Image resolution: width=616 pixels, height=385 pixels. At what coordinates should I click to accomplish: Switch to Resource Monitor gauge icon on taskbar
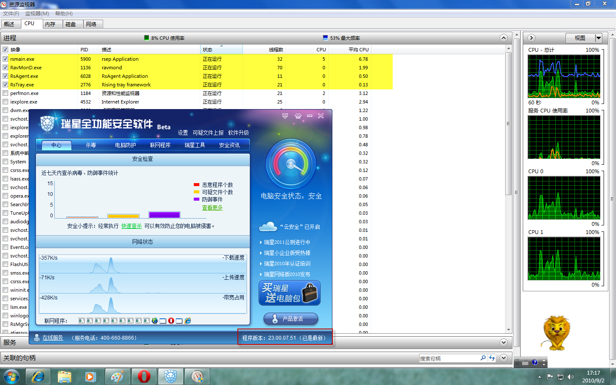[x=197, y=376]
